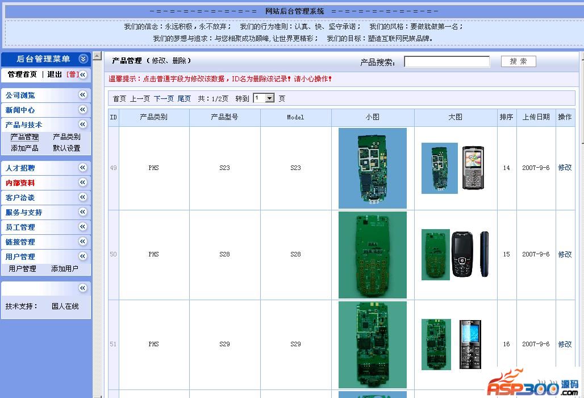Open the 新闻中心 menu section
This screenshot has height=398, width=584.
pyautogui.click(x=20, y=110)
